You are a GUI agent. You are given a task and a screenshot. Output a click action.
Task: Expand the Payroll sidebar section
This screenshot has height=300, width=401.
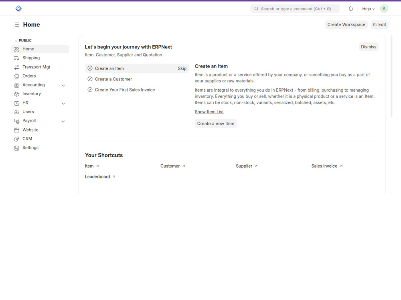click(x=63, y=121)
